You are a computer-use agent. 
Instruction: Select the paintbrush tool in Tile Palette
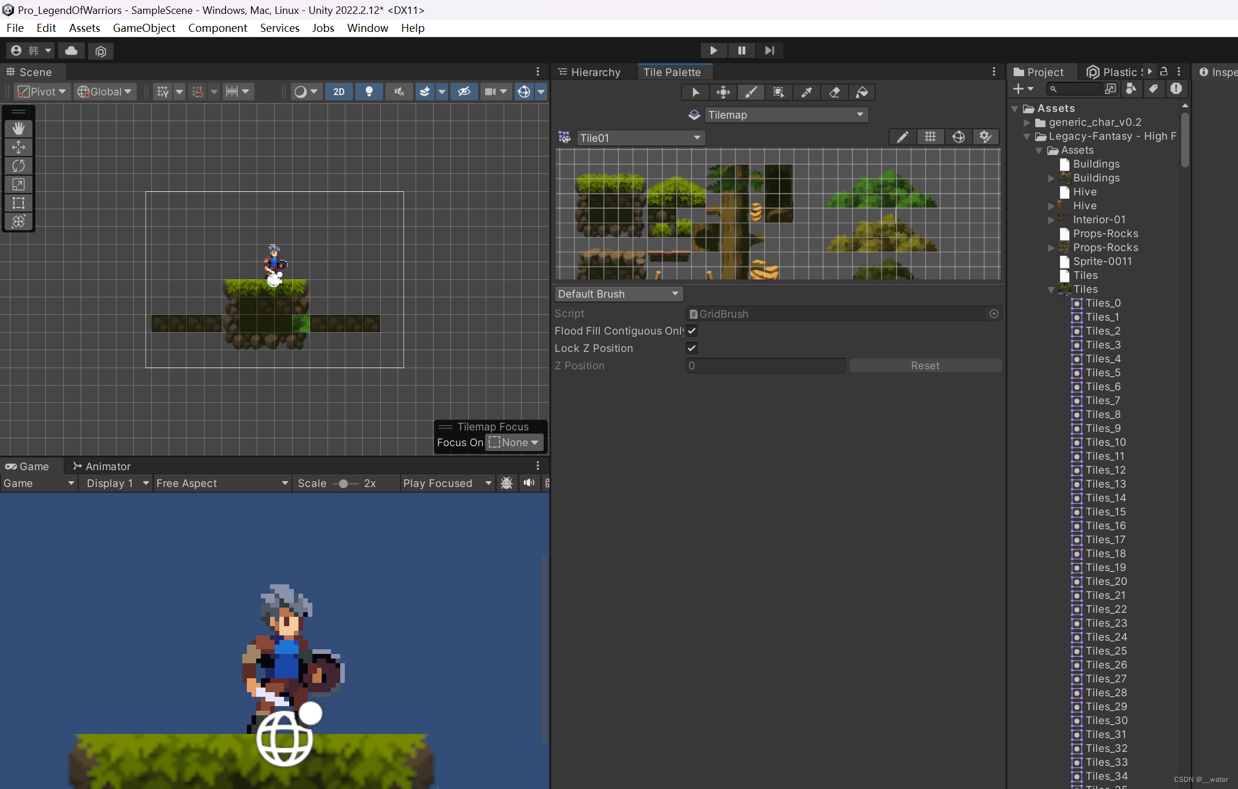coord(751,92)
